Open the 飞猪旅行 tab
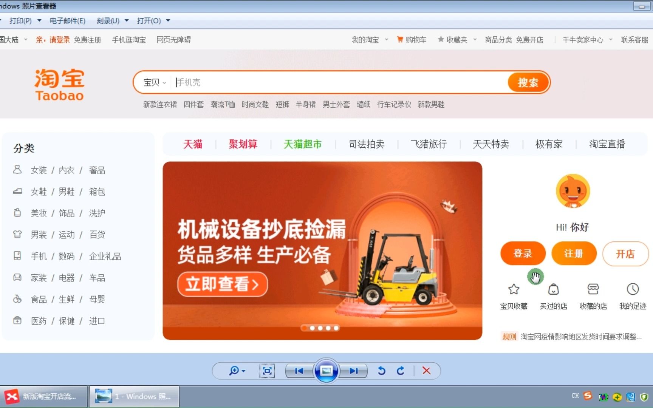This screenshot has width=653, height=408. (x=429, y=144)
